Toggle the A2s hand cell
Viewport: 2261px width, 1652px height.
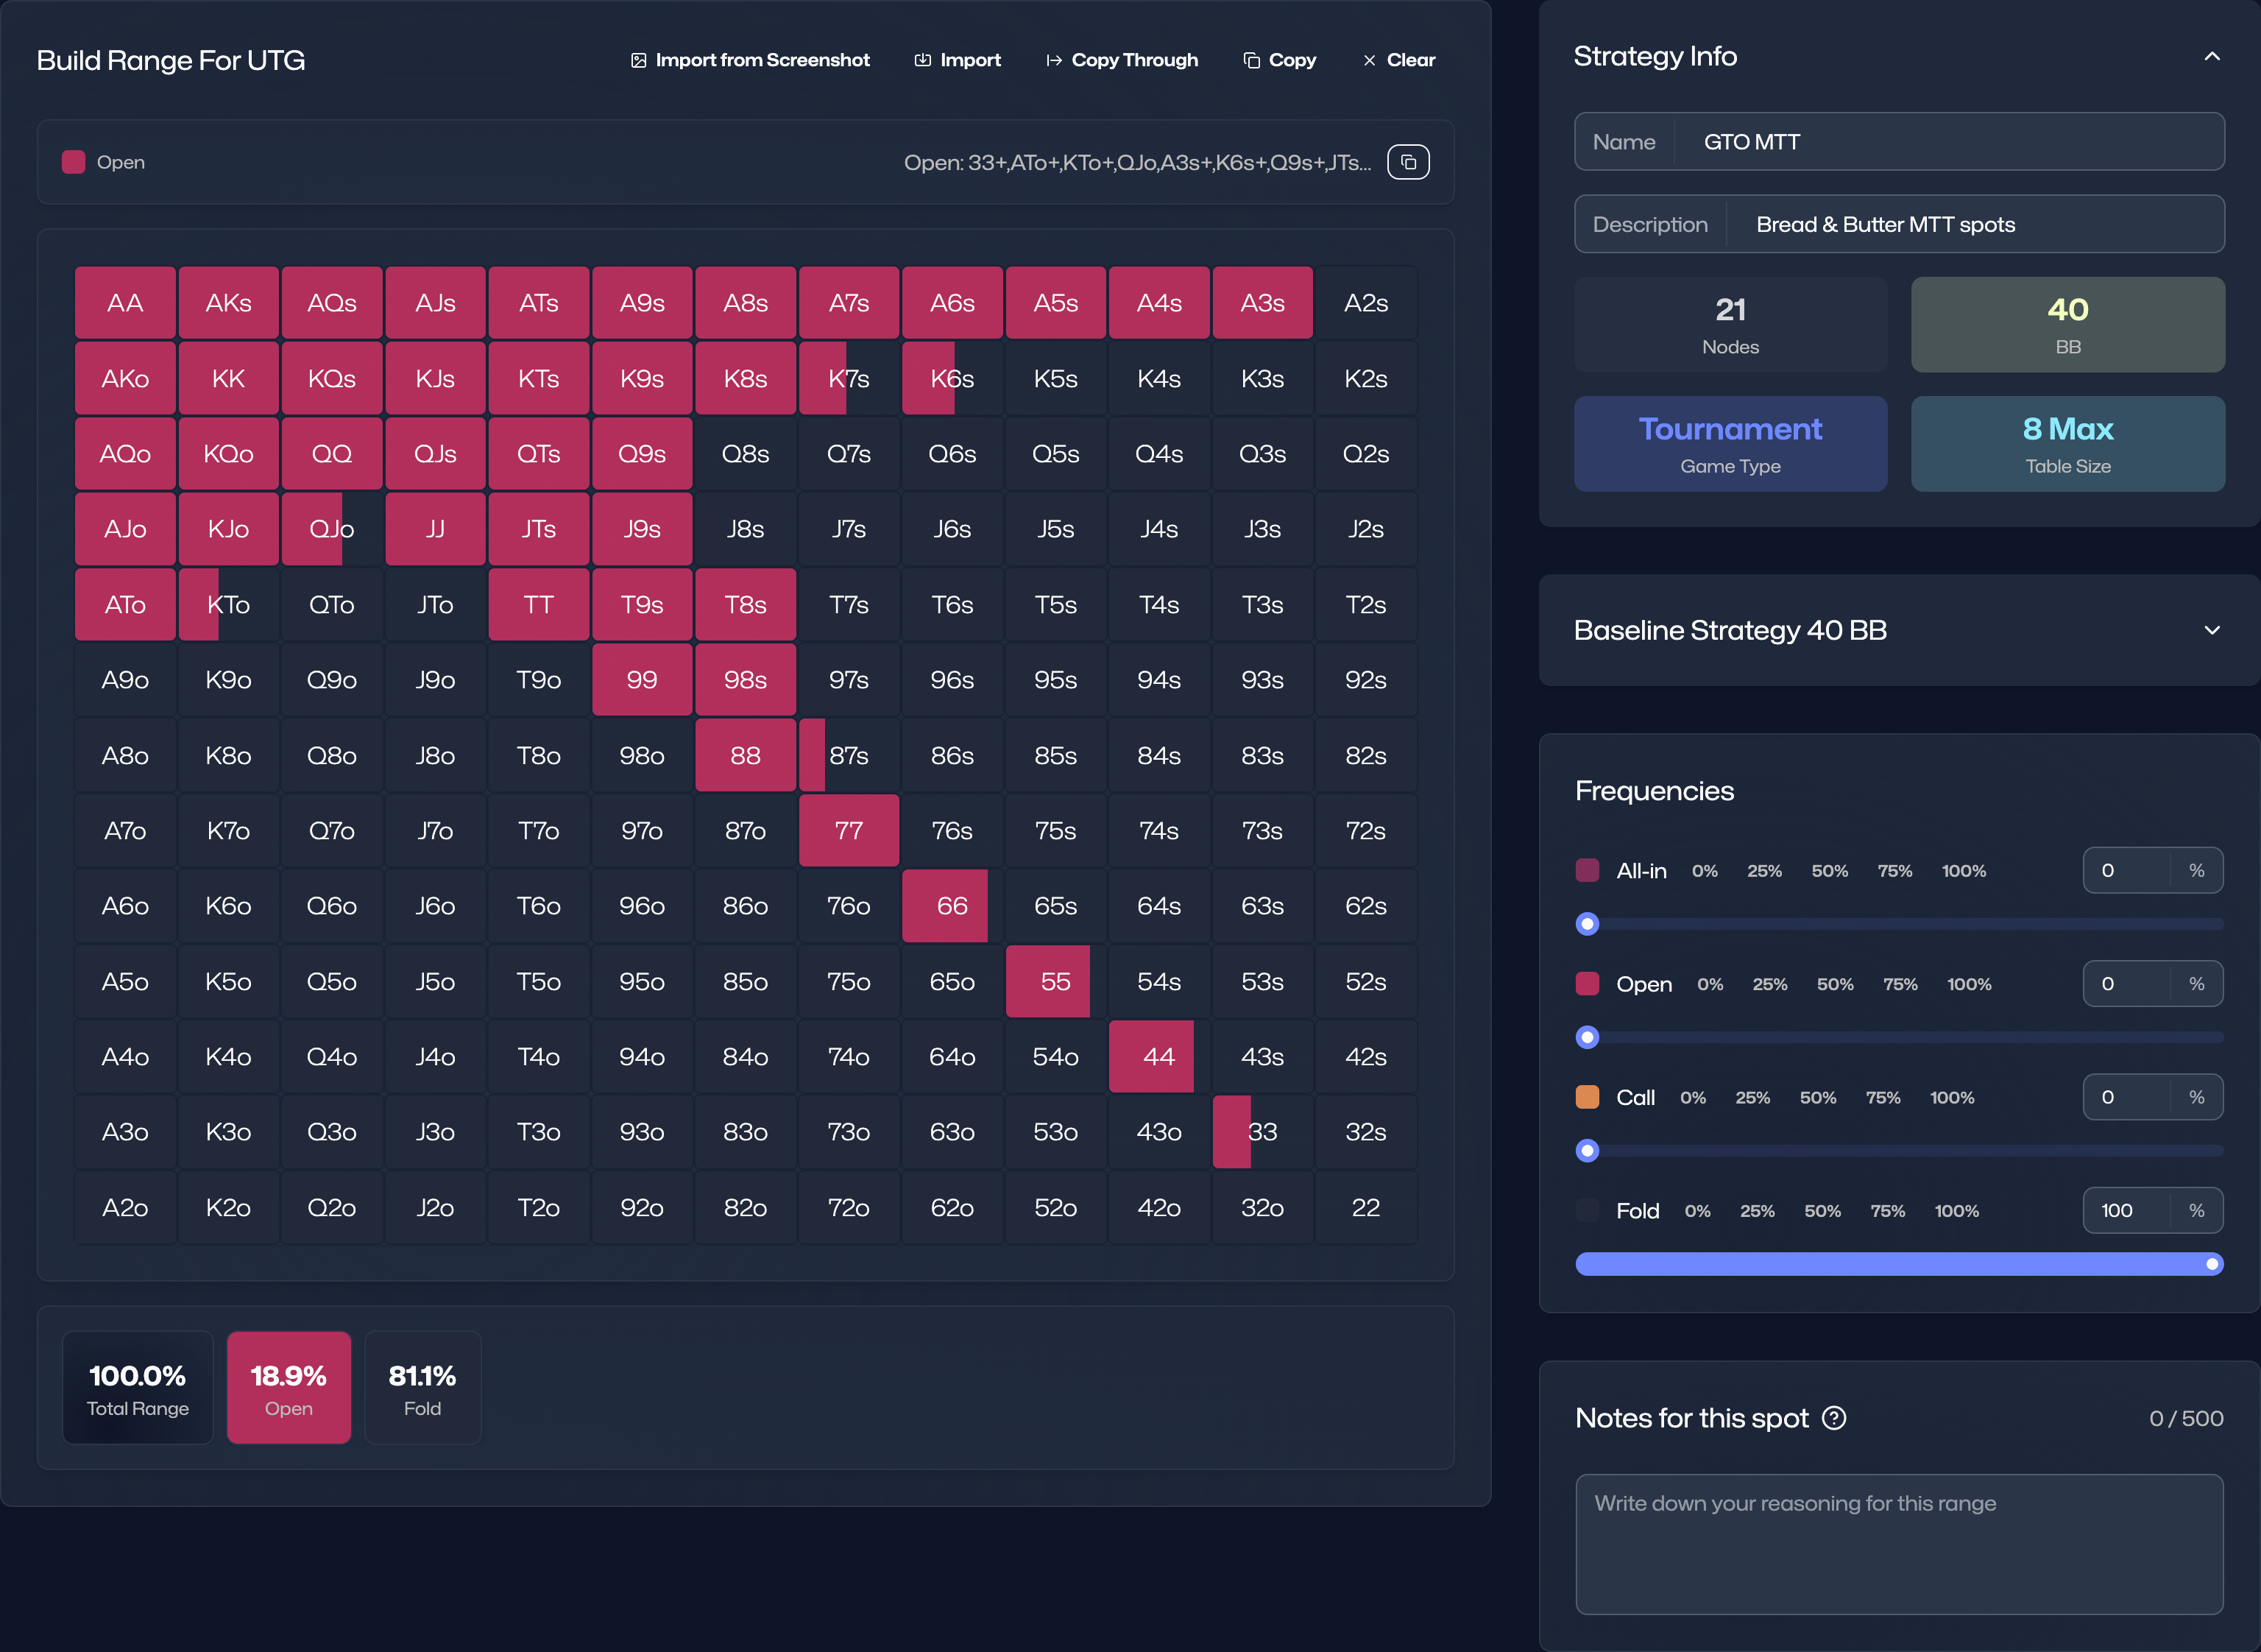click(1365, 303)
